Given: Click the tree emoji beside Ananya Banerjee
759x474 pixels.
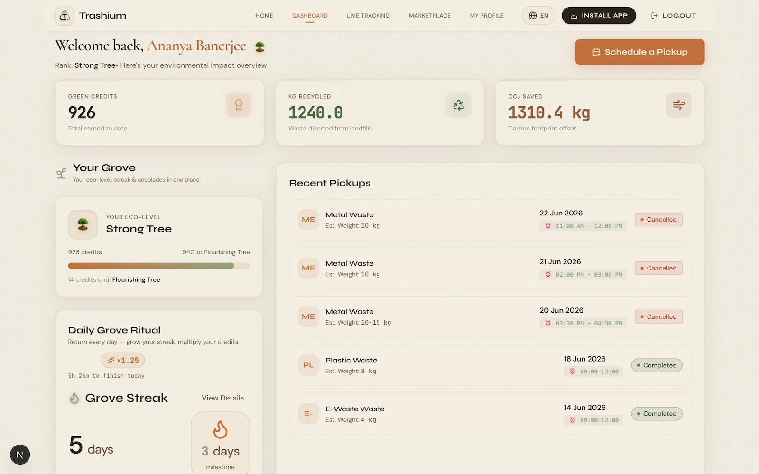Looking at the screenshot, I should pyautogui.click(x=259, y=46).
